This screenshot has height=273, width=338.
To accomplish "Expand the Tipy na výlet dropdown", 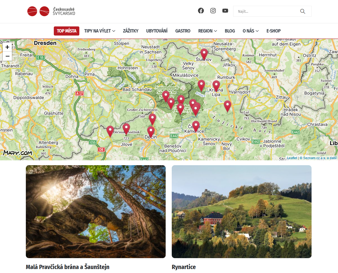I will click(x=100, y=31).
